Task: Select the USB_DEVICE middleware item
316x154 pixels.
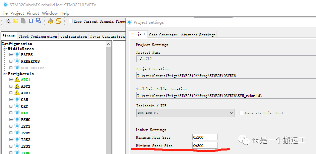Action: (33, 68)
